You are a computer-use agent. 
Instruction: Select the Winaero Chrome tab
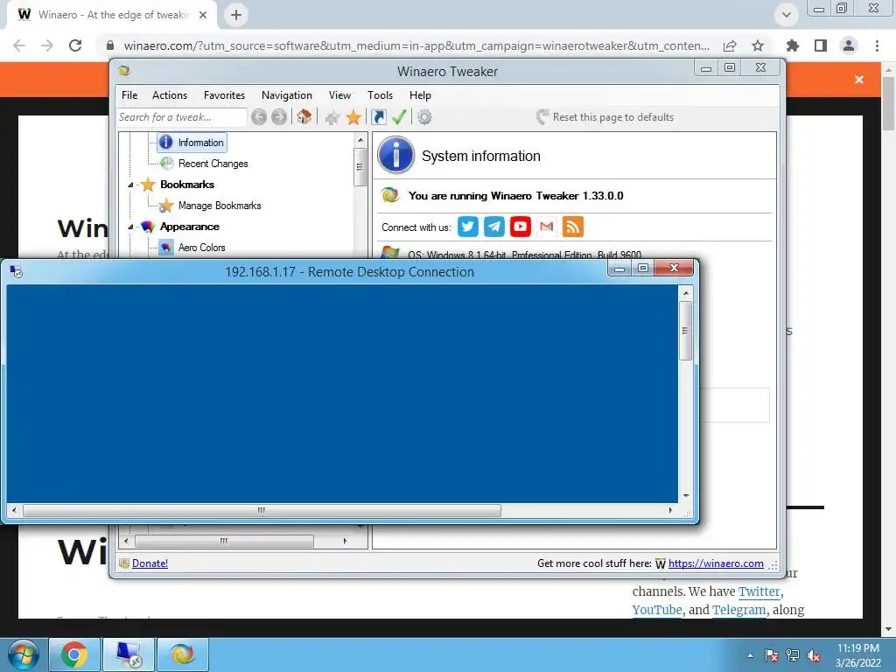coord(112,15)
